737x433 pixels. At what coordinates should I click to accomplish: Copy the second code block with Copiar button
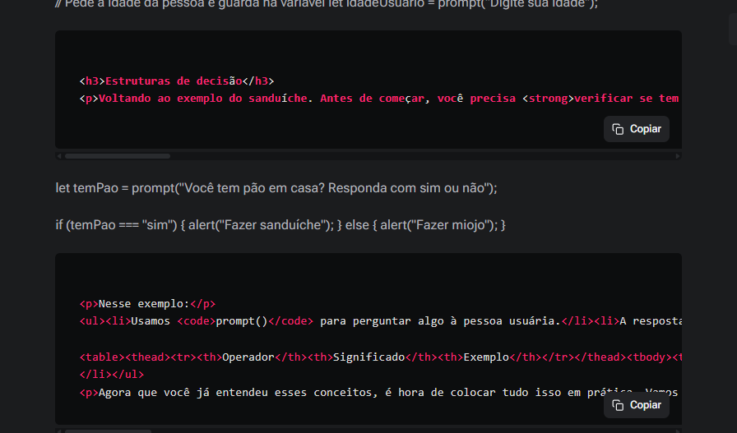coord(637,405)
